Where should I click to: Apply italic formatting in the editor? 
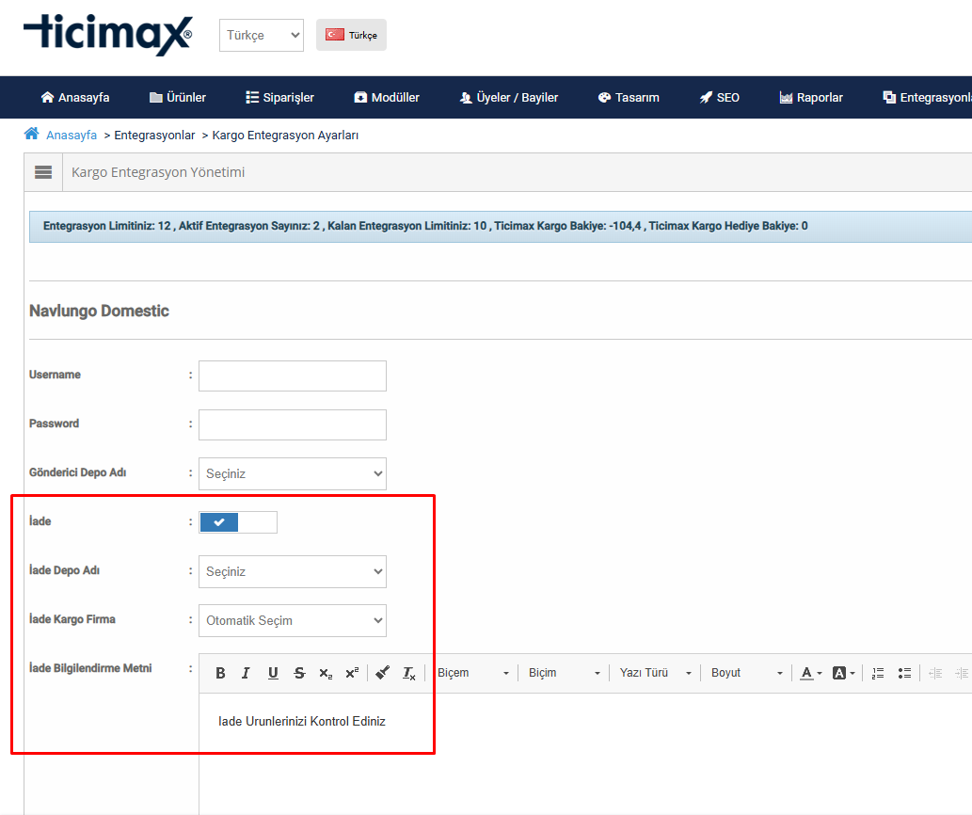click(246, 673)
